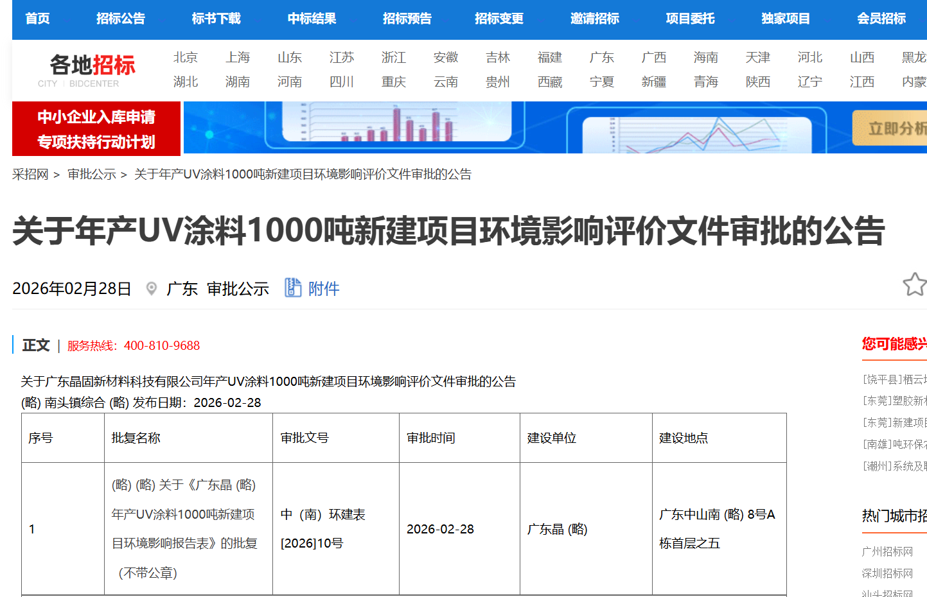Image resolution: width=927 pixels, height=597 pixels.
Task: Click the location pin icon
Action: pyautogui.click(x=152, y=289)
